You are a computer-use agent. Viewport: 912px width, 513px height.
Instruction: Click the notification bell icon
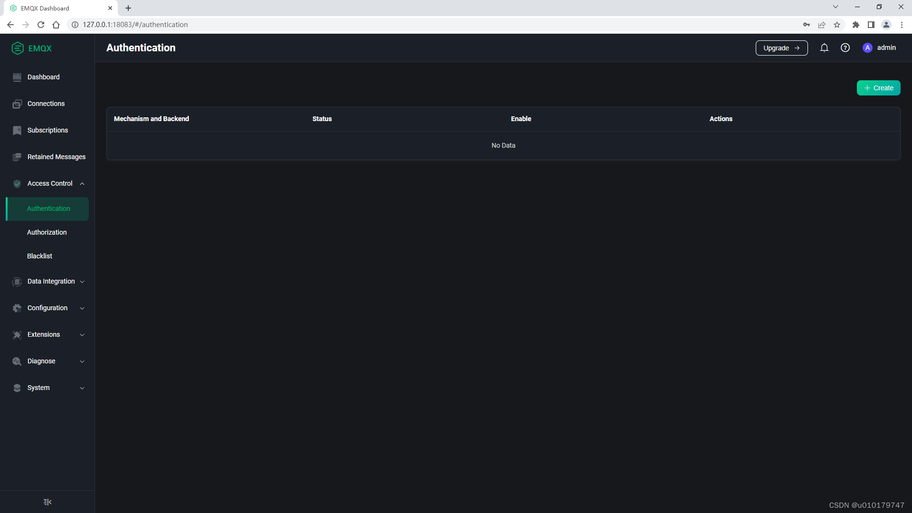824,47
